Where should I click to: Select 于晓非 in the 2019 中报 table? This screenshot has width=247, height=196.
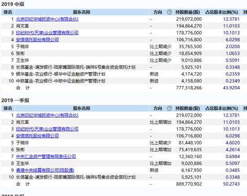22,47
